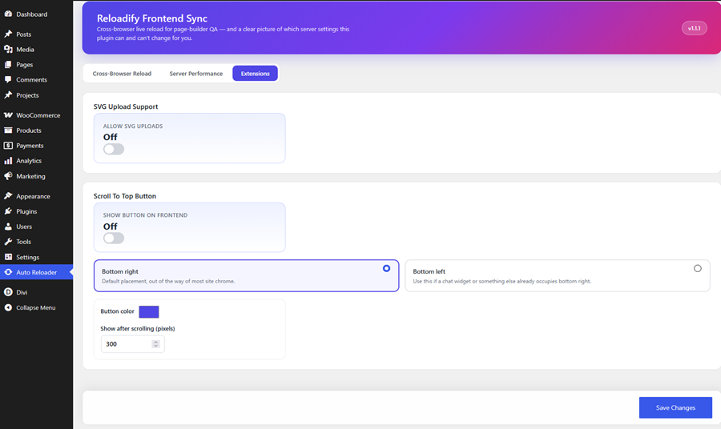
Task: Click the Settings sliders icon
Action: (8, 257)
